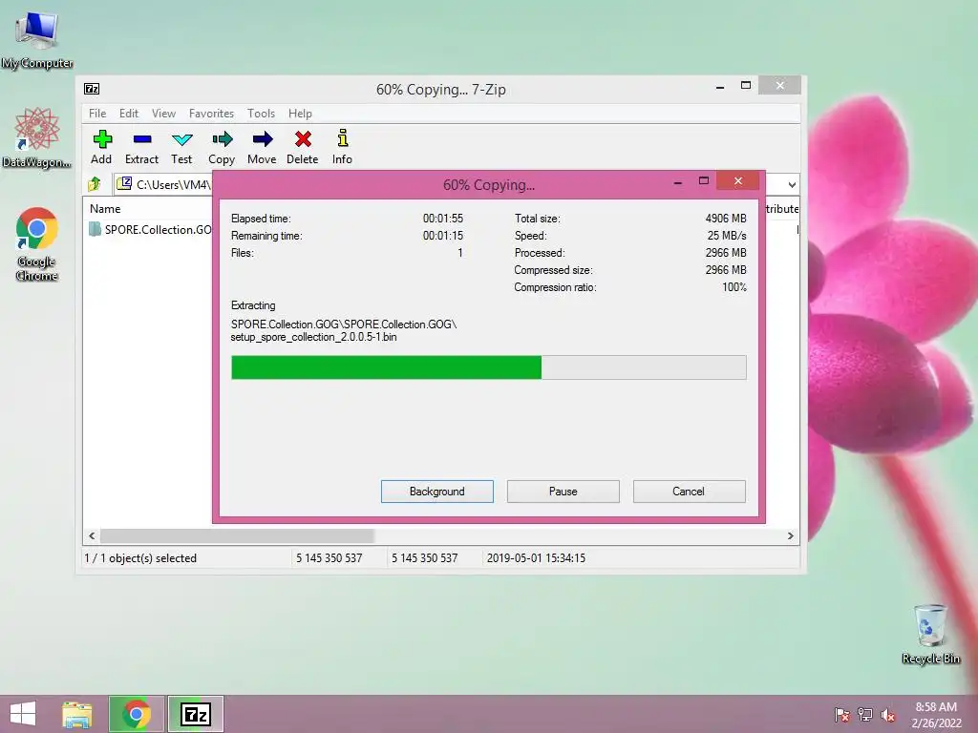Click the Name column header
The image size is (978, 733).
coord(105,209)
